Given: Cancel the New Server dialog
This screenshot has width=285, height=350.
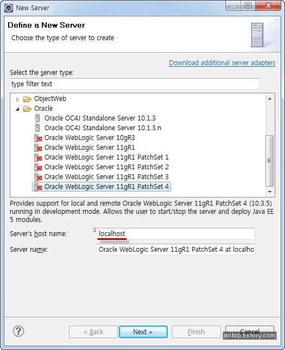Looking at the screenshot, I should [x=250, y=332].
